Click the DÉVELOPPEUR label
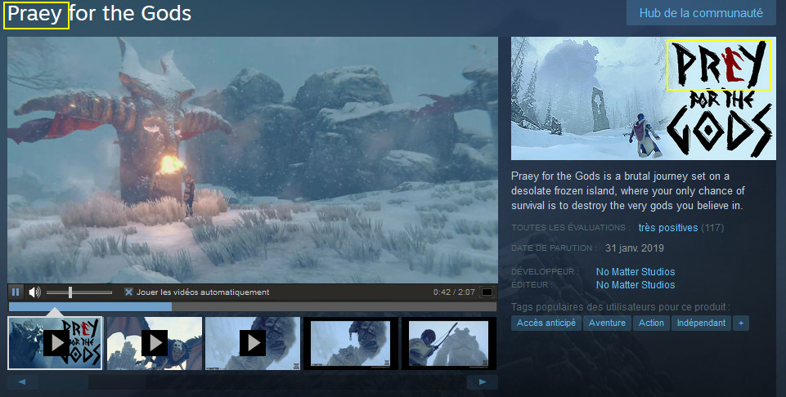 [x=546, y=272]
